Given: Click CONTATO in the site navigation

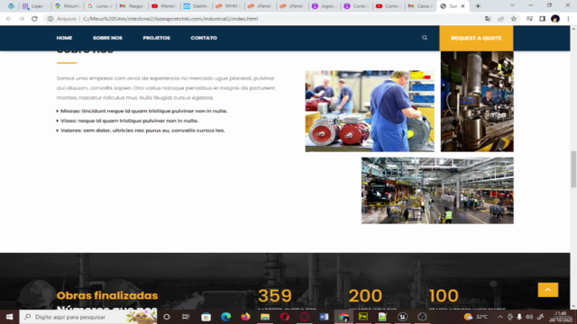Looking at the screenshot, I should pyautogui.click(x=204, y=38).
